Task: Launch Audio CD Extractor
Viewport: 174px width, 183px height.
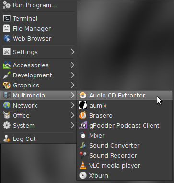Action: point(125,95)
